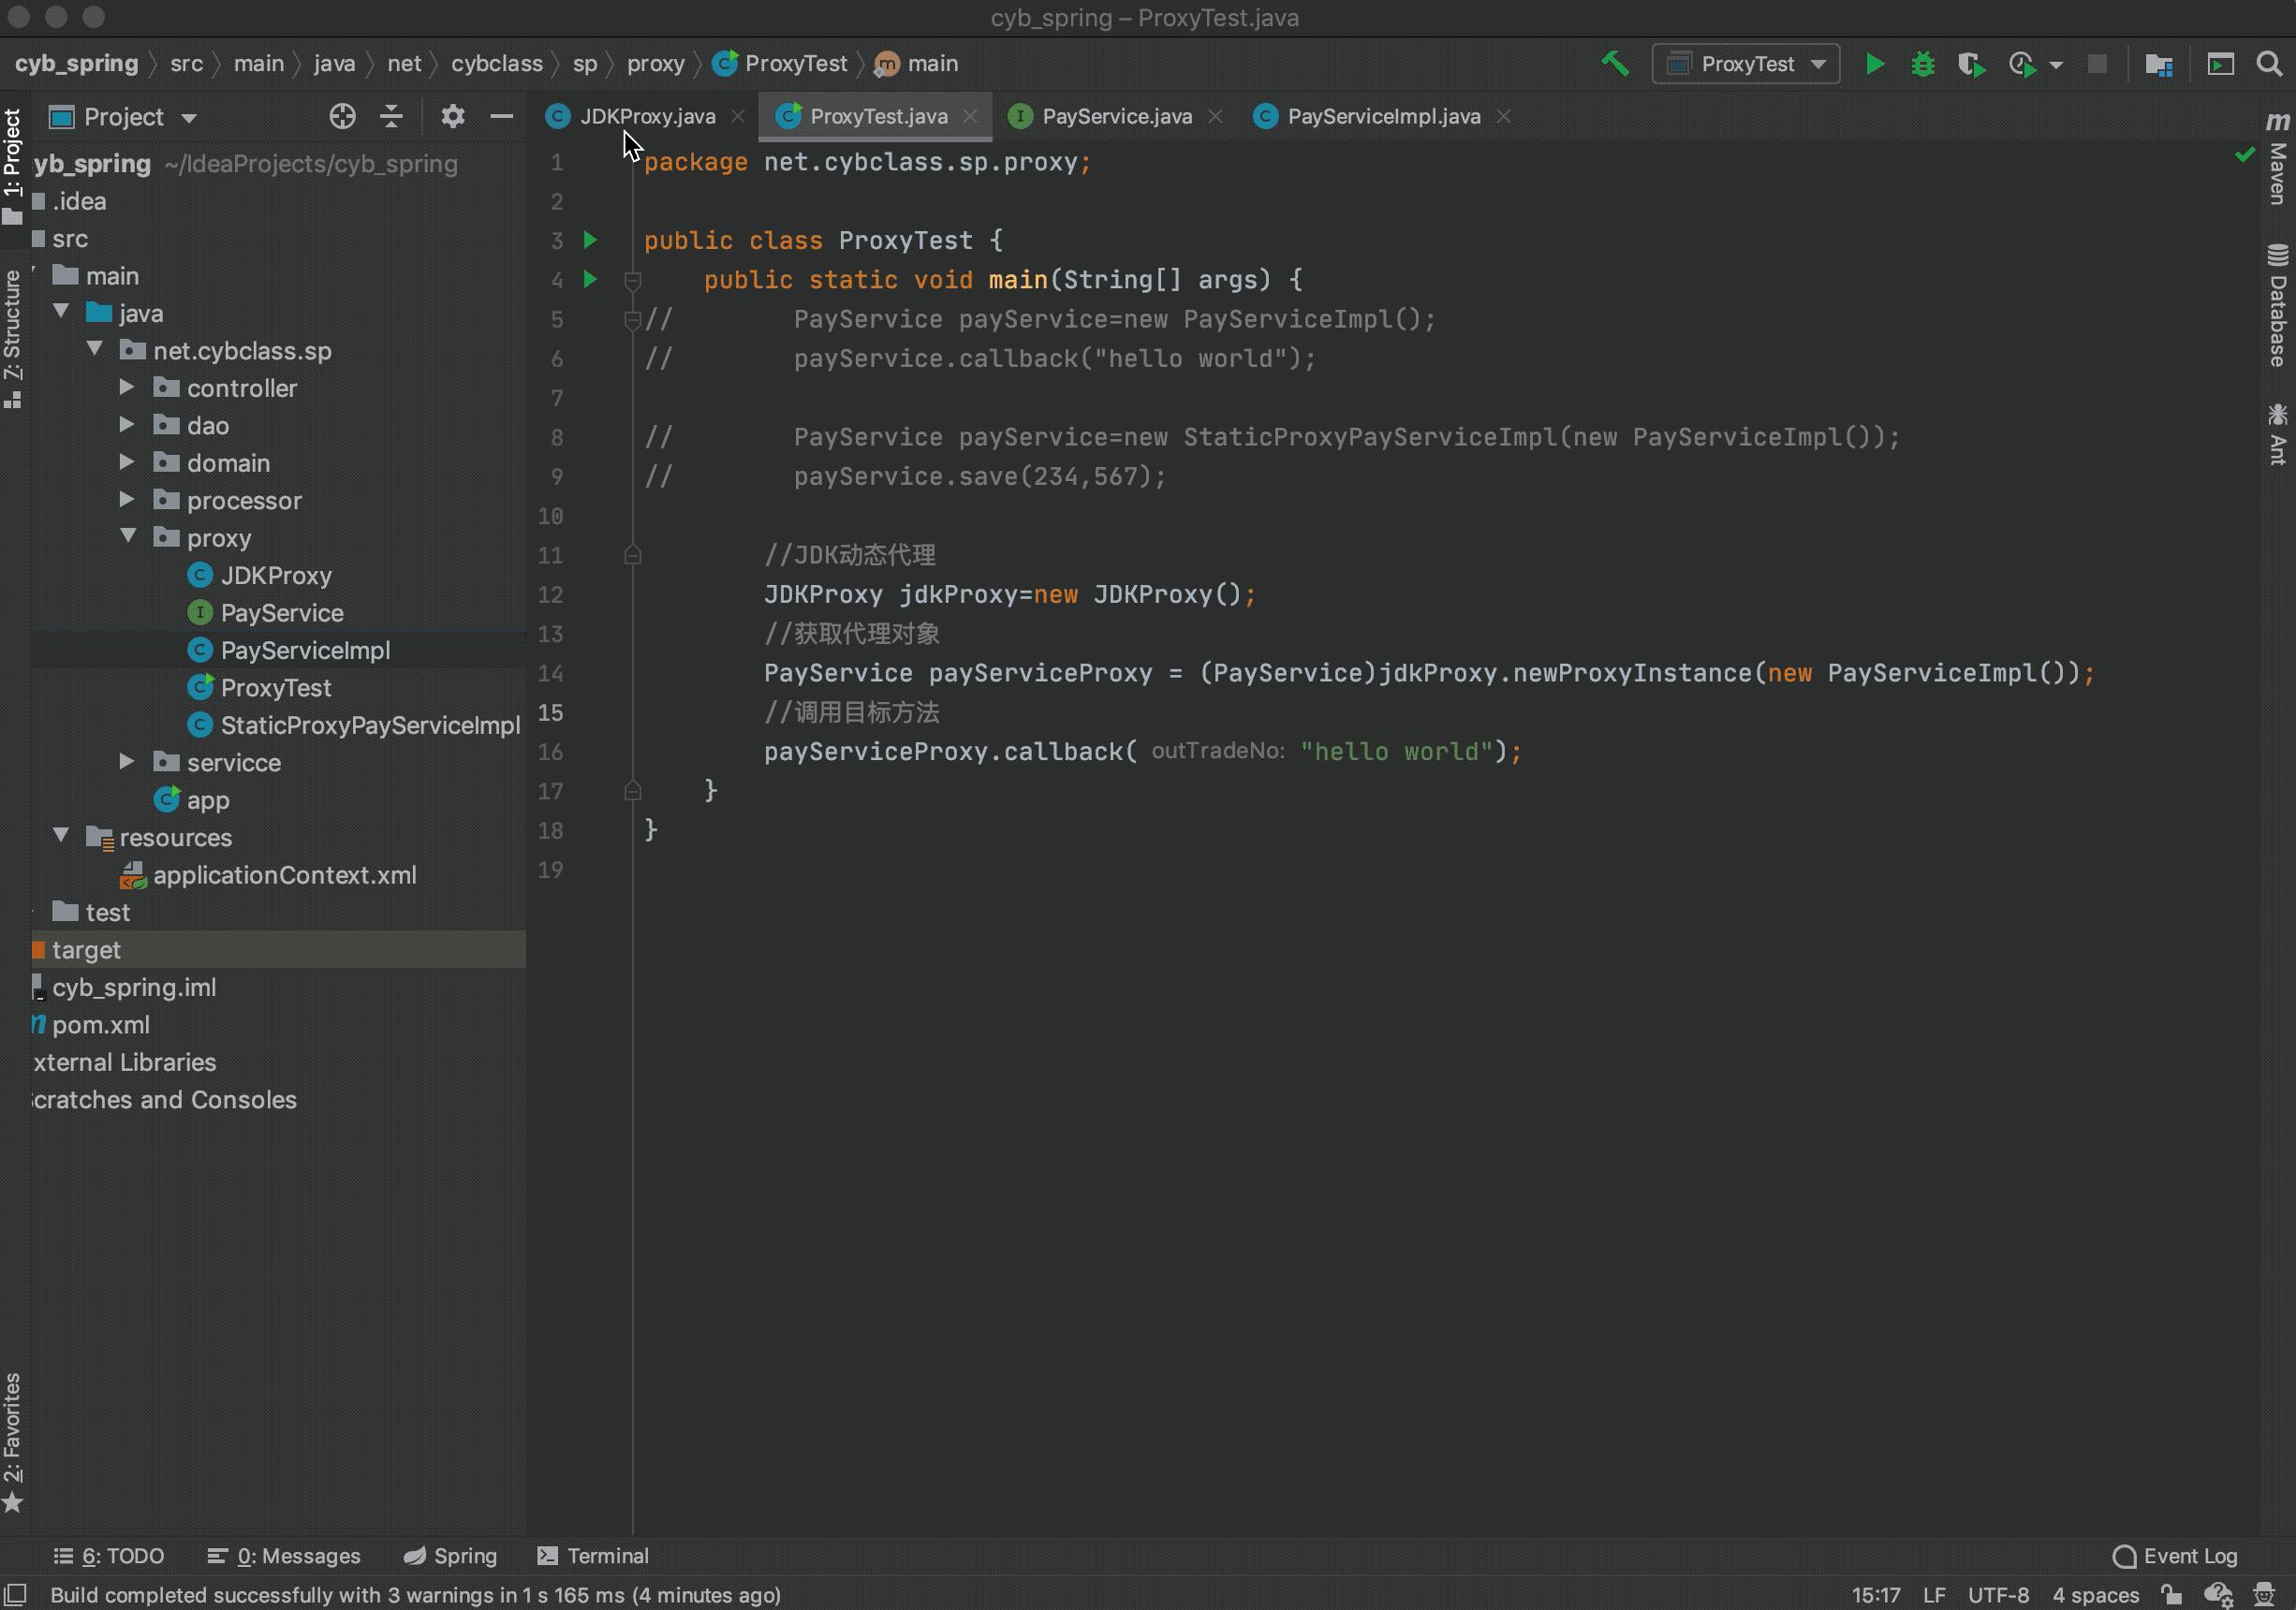Run ProxyTest with the green play button
2296x1610 pixels.
coord(1875,64)
